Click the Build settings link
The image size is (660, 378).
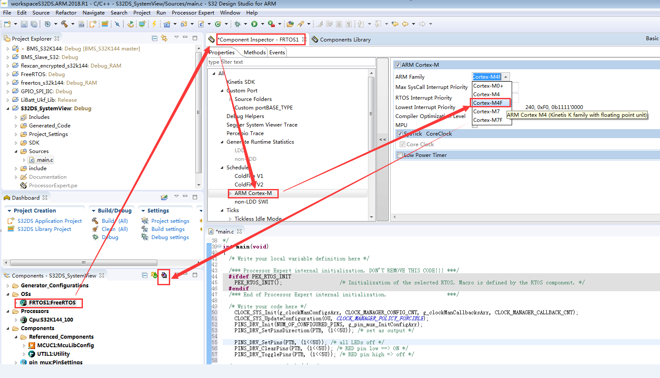169,229
